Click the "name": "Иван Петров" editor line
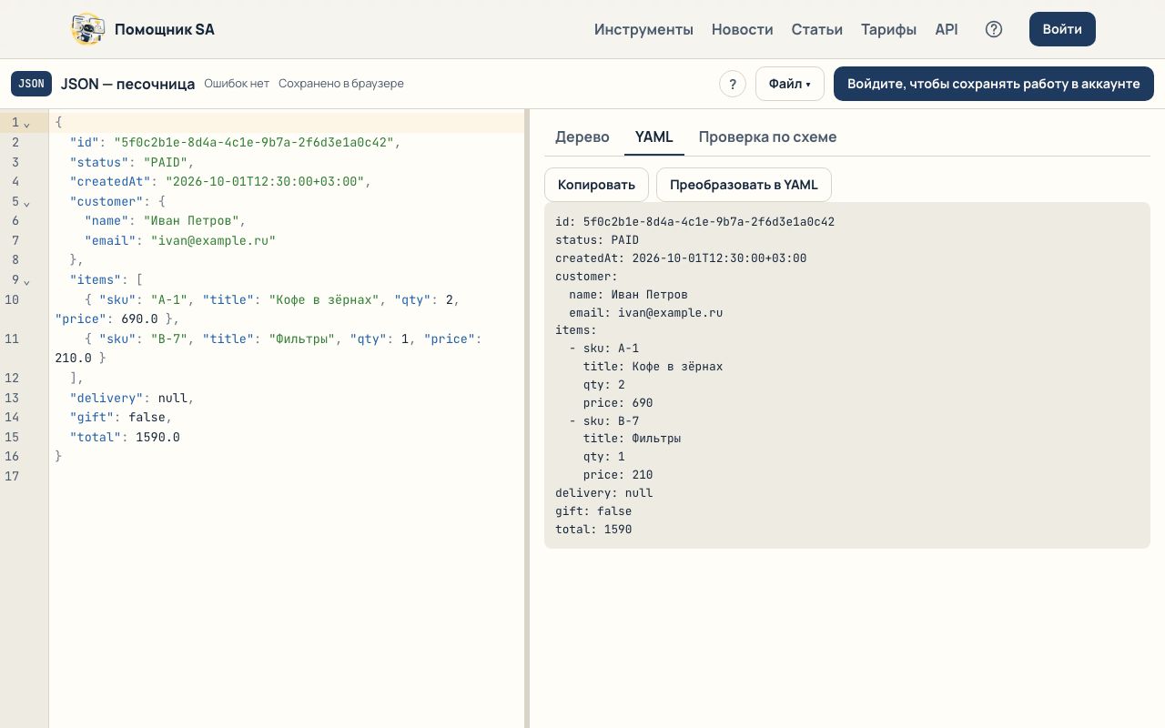1165x728 pixels. (287, 221)
